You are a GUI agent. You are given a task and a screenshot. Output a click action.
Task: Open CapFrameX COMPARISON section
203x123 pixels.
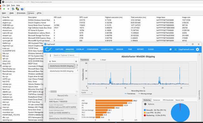[93, 49]
